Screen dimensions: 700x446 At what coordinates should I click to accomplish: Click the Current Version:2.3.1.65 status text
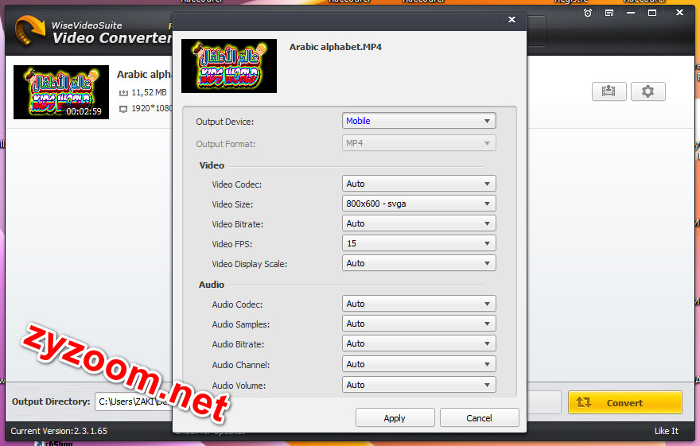coord(59,431)
